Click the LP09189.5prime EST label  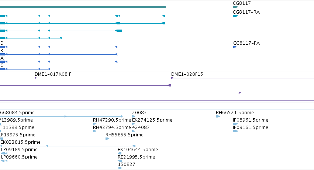point(19,150)
